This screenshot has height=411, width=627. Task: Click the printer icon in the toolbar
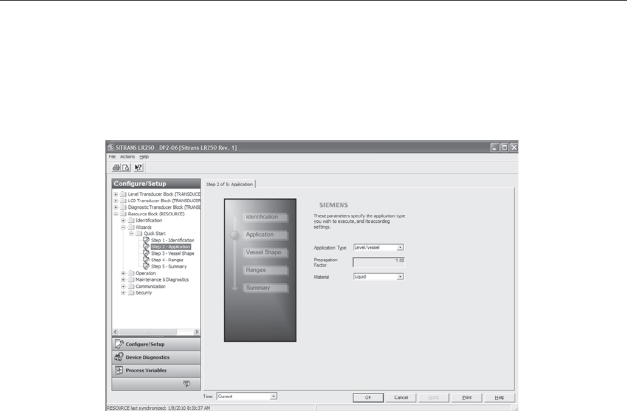pos(117,168)
